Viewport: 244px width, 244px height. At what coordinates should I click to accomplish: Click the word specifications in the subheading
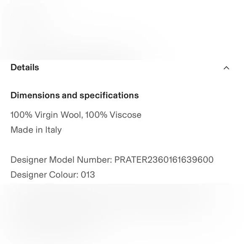click(x=109, y=95)
